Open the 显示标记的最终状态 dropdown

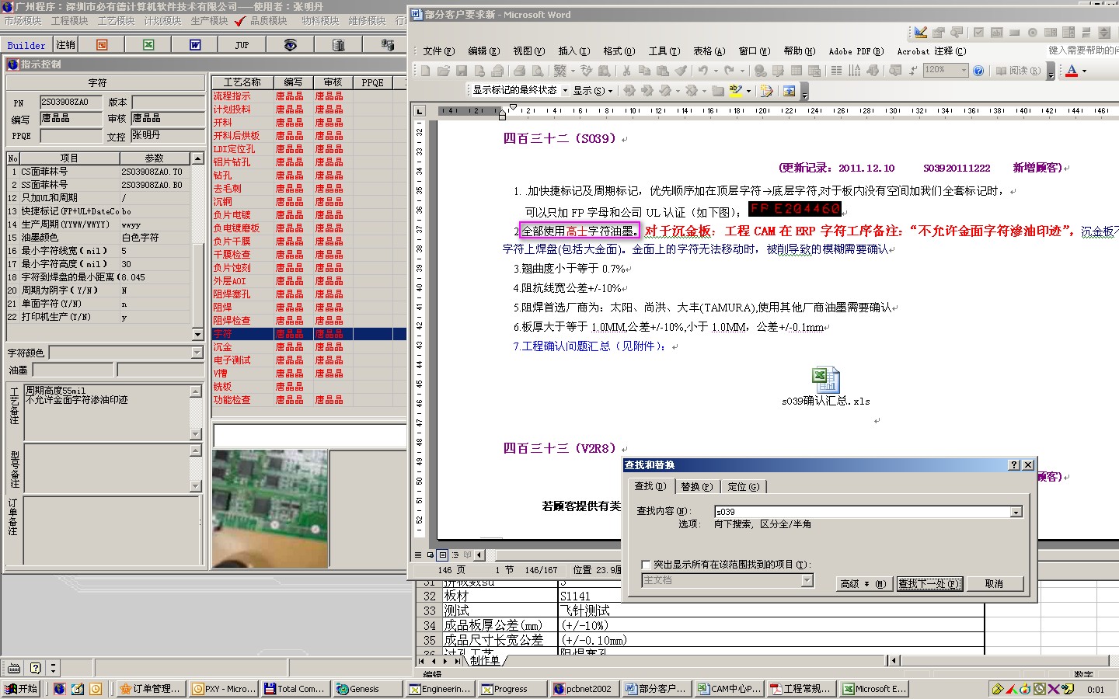pos(565,91)
